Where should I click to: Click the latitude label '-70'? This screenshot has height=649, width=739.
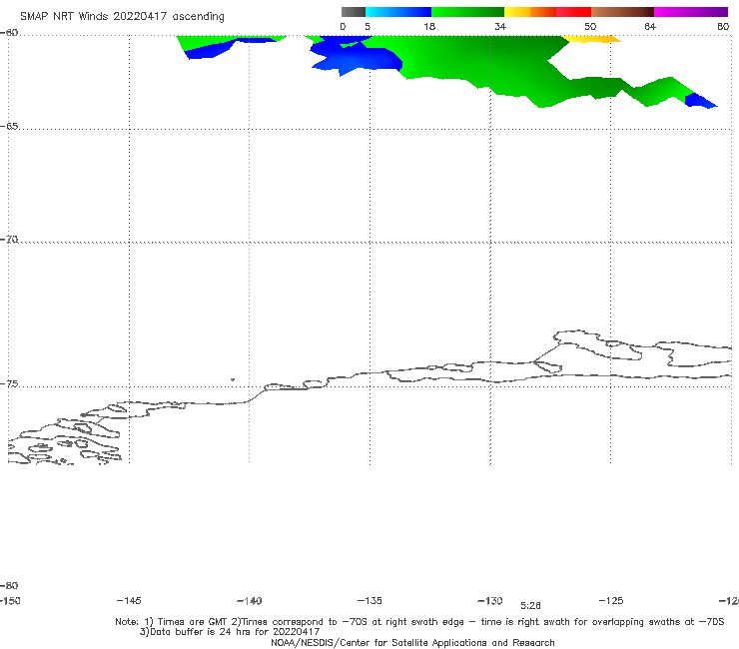tap(9, 240)
